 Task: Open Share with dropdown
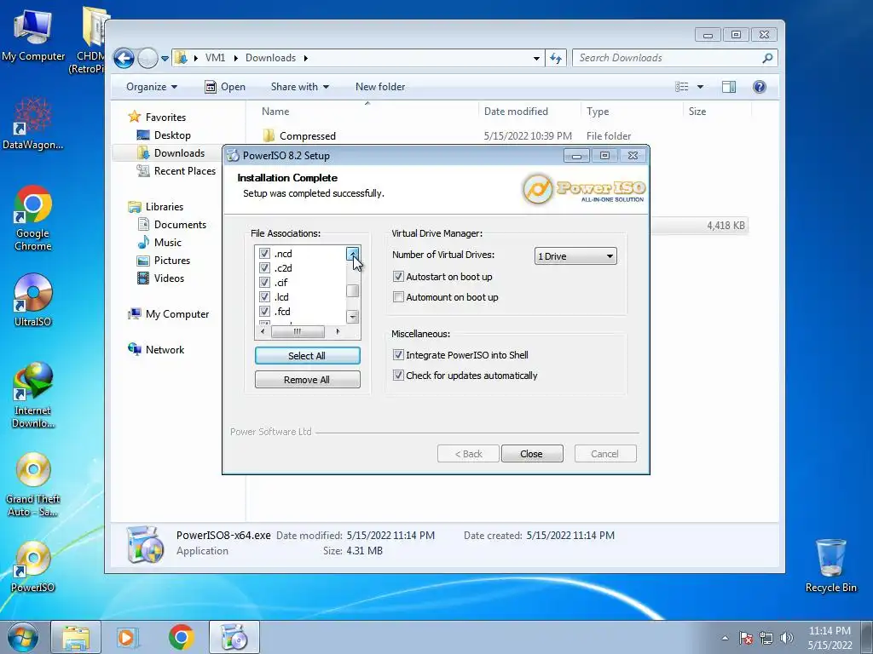[299, 87]
